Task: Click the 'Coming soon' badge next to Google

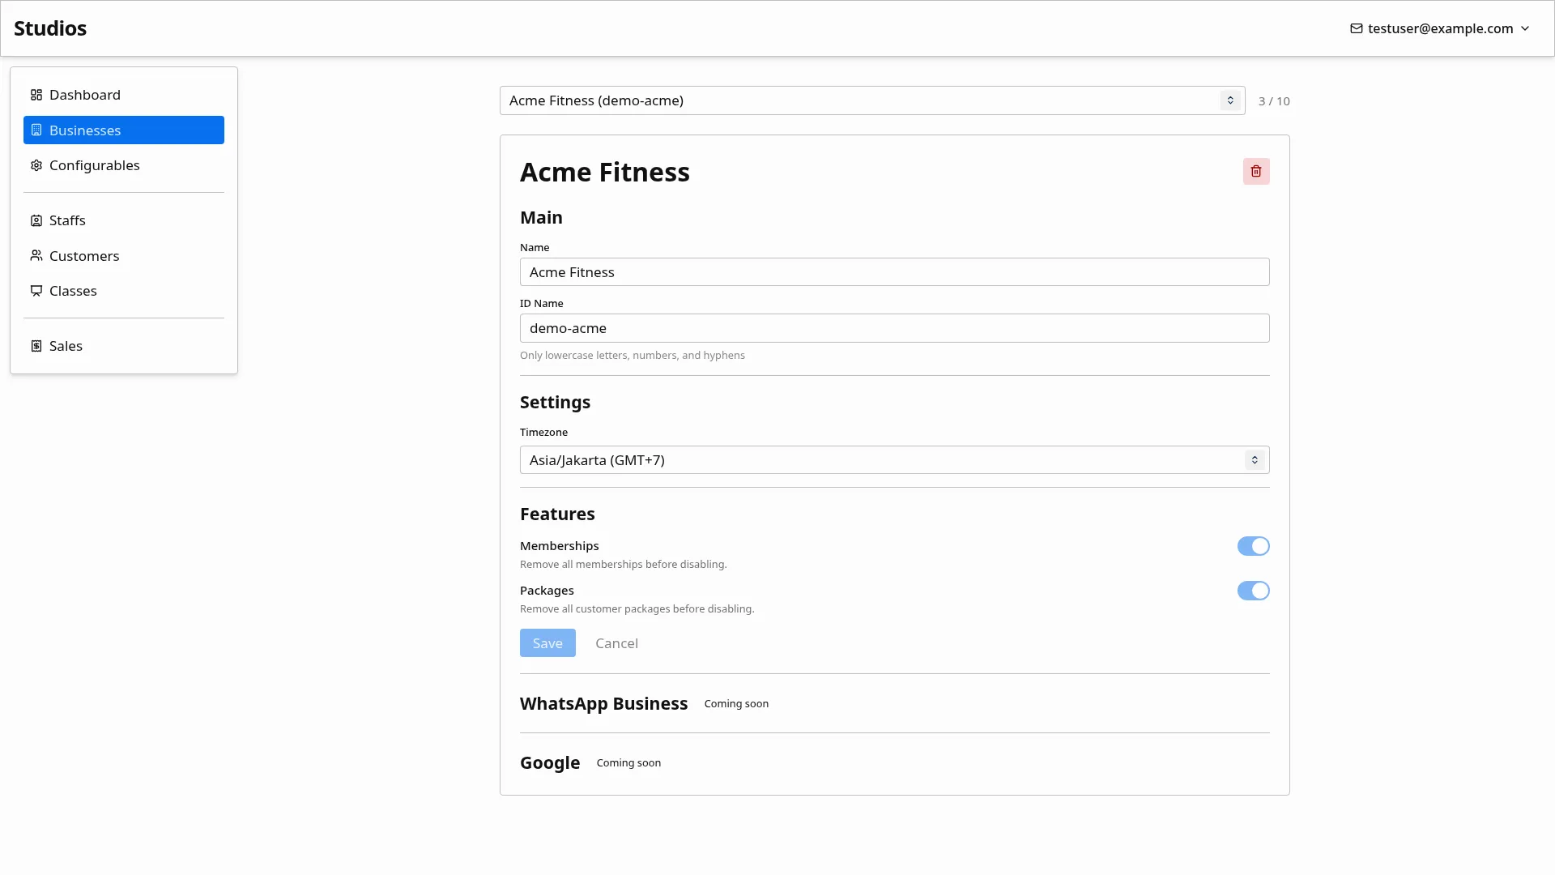Action: click(x=628, y=763)
